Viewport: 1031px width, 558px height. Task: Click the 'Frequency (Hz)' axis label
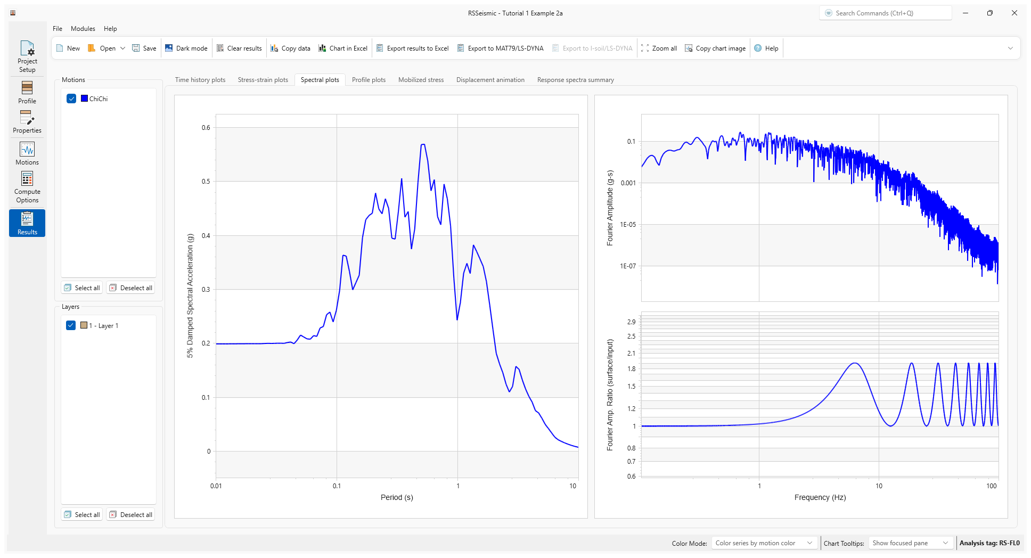(x=820, y=497)
